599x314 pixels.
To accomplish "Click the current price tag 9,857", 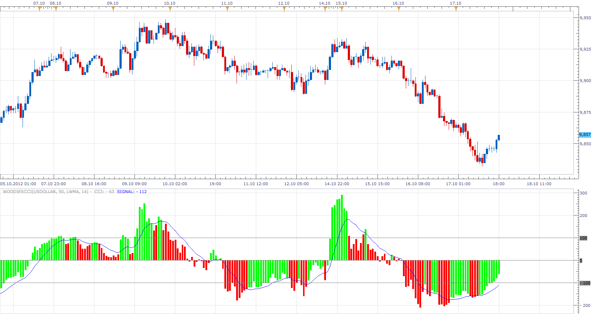I will (x=585, y=135).
